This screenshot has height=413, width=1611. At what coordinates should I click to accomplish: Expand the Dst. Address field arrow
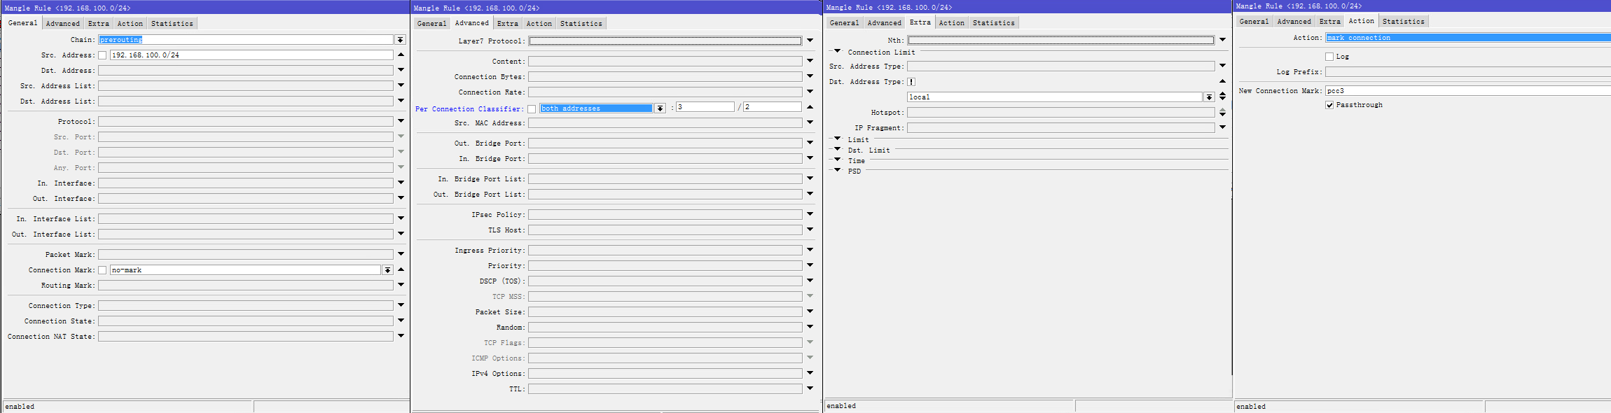coord(401,70)
